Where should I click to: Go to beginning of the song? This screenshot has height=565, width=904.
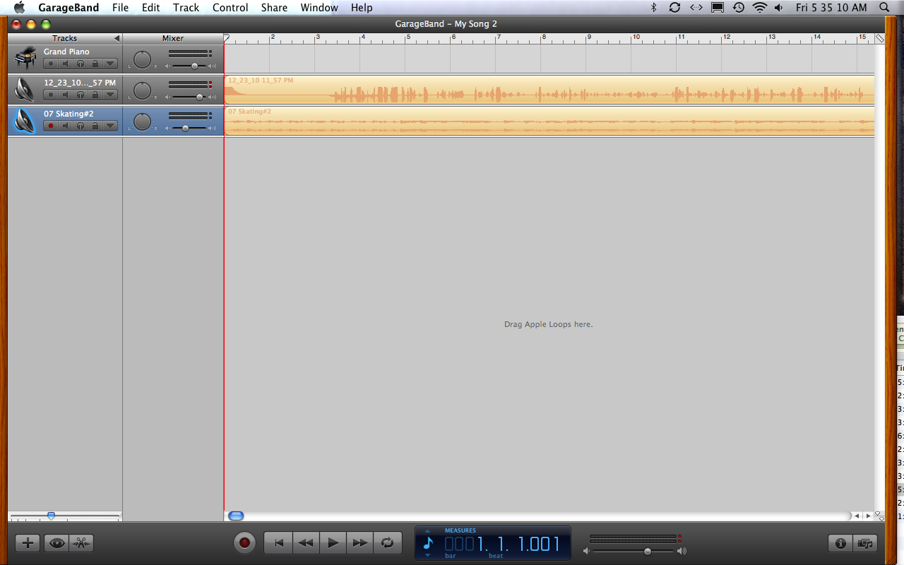278,543
